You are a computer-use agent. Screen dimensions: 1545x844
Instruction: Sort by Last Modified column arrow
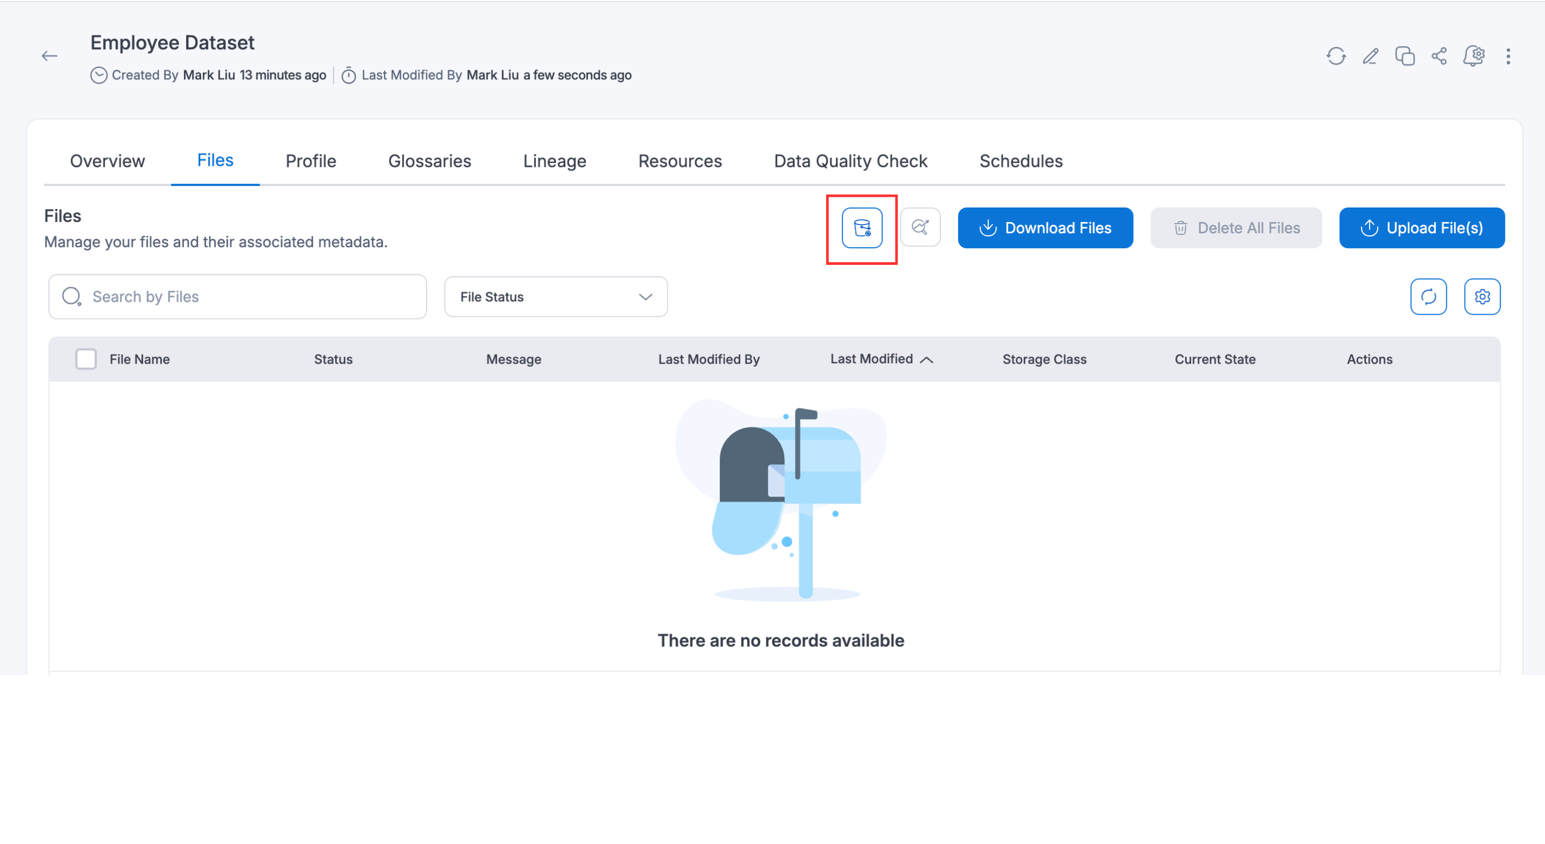926,360
